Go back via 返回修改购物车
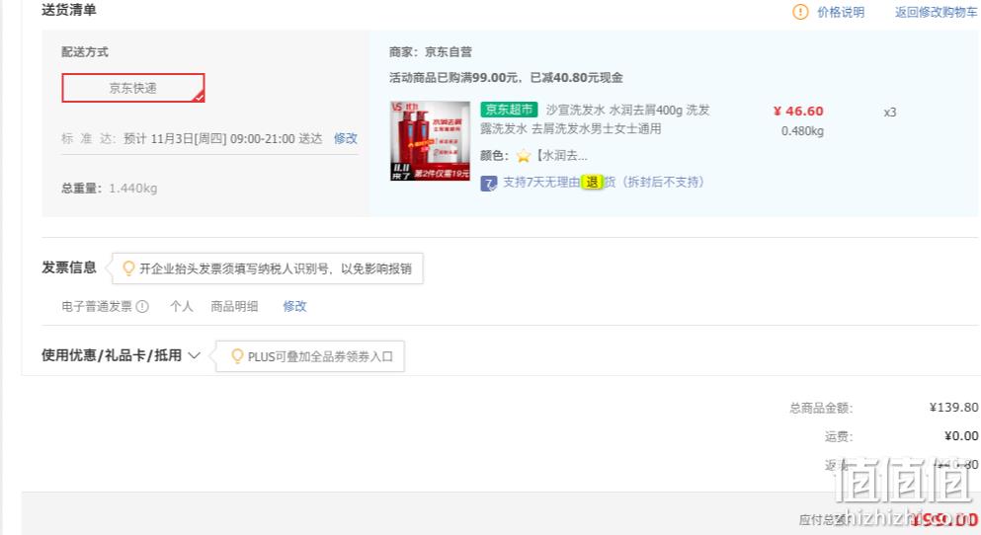Viewport: 981px width, 535px height. coord(936,12)
